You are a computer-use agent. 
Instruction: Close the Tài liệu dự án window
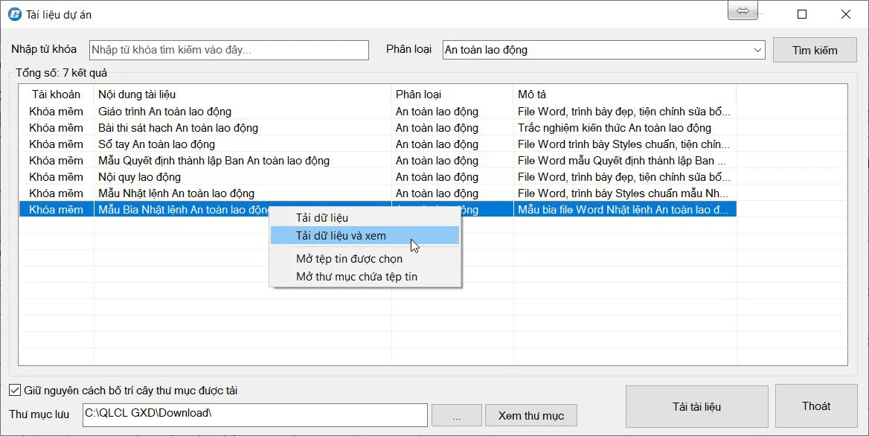click(846, 14)
